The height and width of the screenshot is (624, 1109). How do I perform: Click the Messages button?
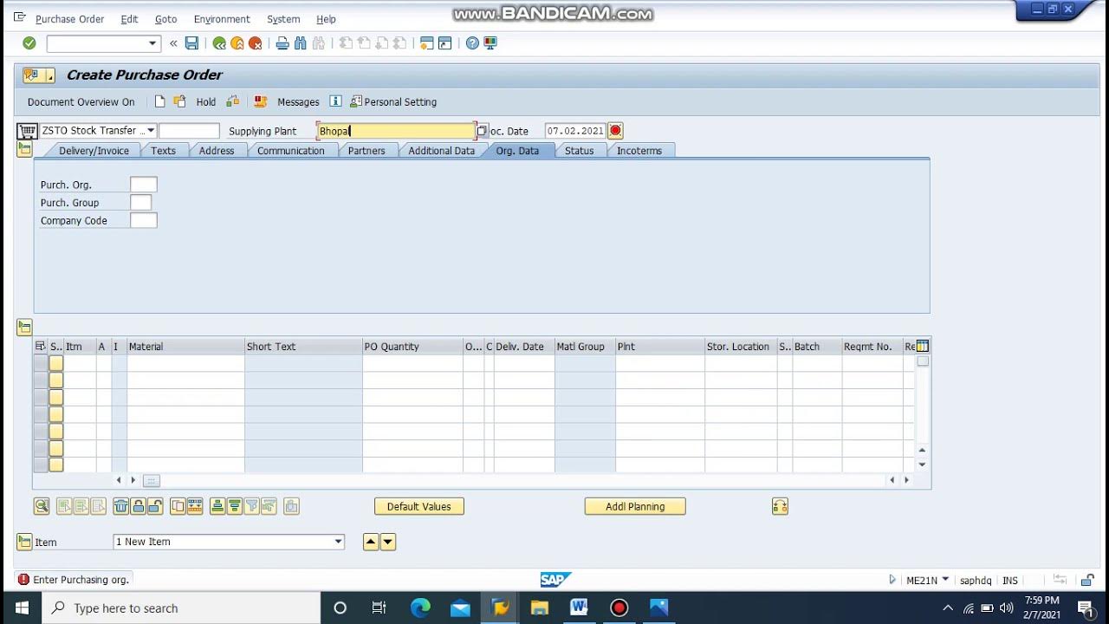[x=298, y=101]
